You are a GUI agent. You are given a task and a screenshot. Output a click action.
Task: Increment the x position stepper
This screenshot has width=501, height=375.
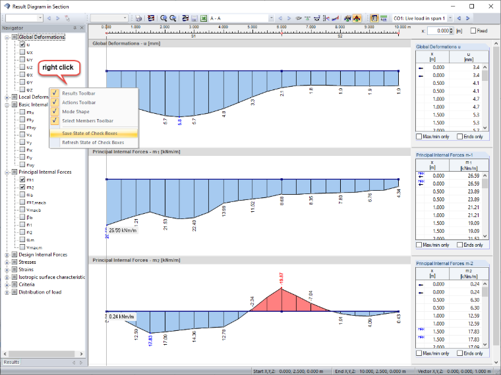(451, 29)
